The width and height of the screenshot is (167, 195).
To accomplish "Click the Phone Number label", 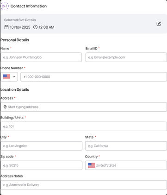I will (12, 68).
